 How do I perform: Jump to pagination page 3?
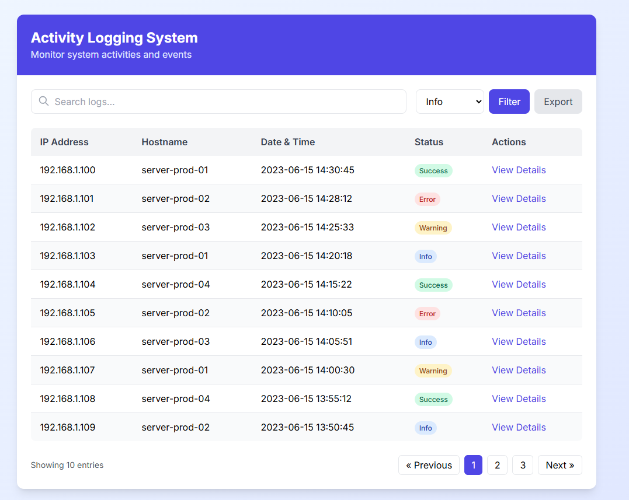point(523,465)
